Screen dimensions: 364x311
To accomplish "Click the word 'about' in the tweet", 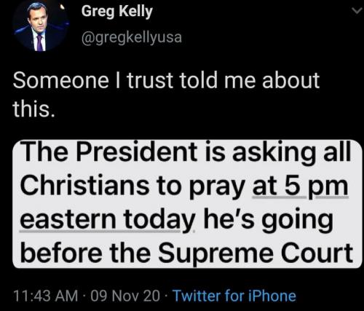I will [290, 81].
